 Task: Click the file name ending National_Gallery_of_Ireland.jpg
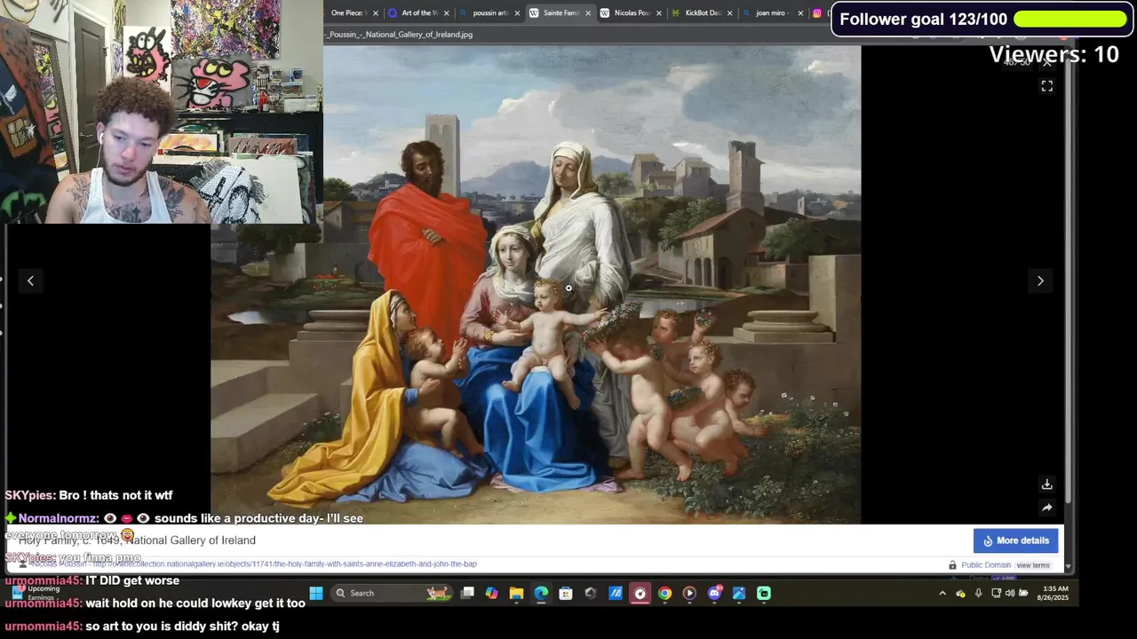click(400, 35)
